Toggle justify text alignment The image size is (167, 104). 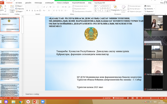click(62, 11)
